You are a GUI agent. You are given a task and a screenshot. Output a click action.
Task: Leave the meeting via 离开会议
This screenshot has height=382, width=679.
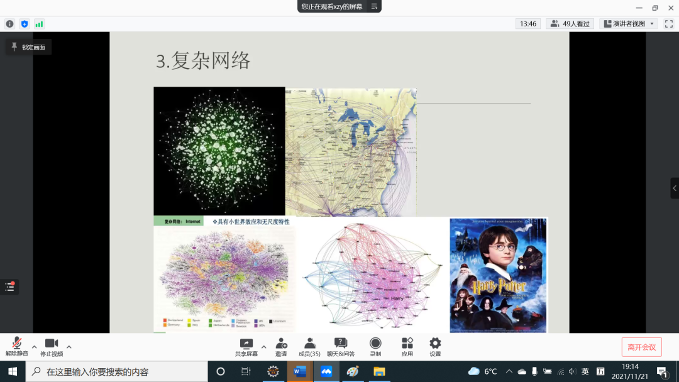[641, 347]
